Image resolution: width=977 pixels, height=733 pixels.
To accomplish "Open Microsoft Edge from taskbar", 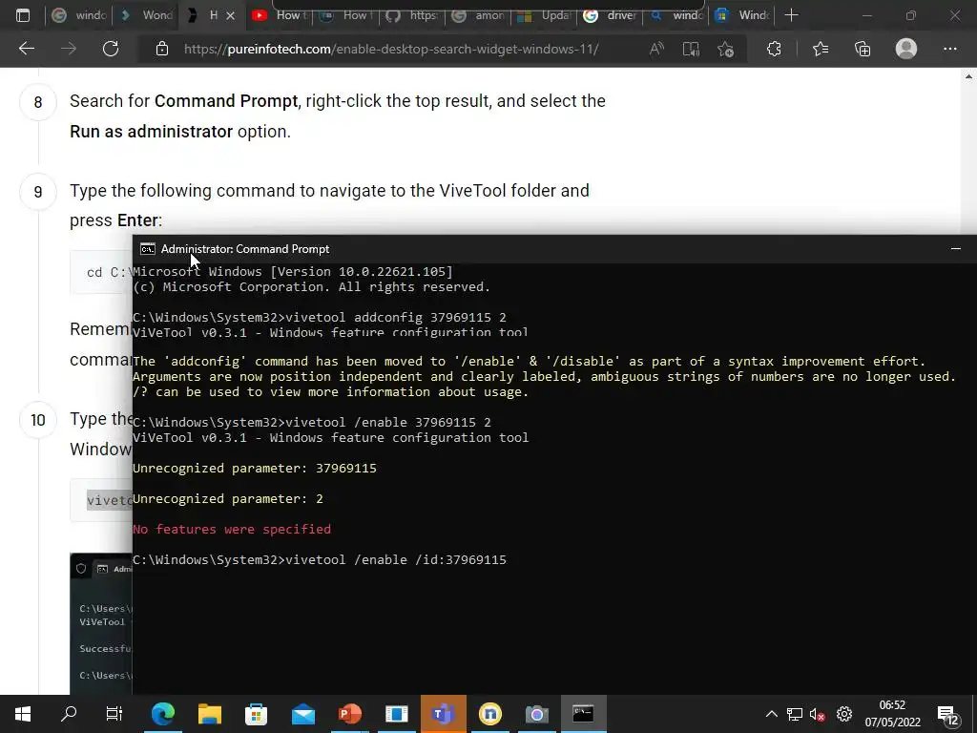I will pyautogui.click(x=163, y=714).
